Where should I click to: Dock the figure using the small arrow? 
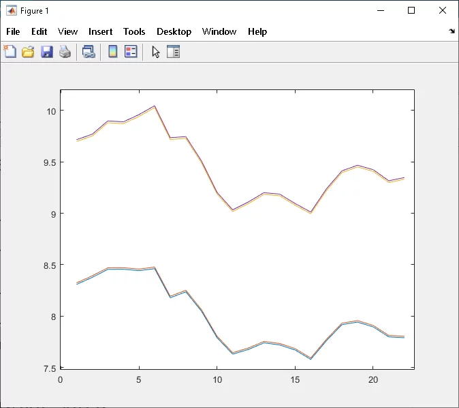click(x=452, y=31)
